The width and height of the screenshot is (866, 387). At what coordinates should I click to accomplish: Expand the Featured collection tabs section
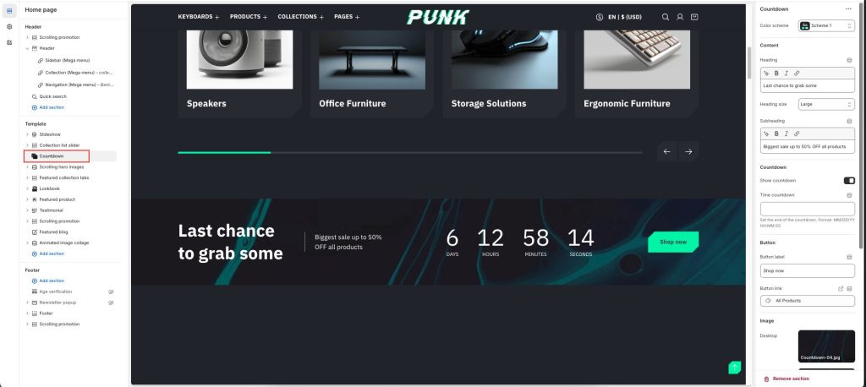click(27, 177)
